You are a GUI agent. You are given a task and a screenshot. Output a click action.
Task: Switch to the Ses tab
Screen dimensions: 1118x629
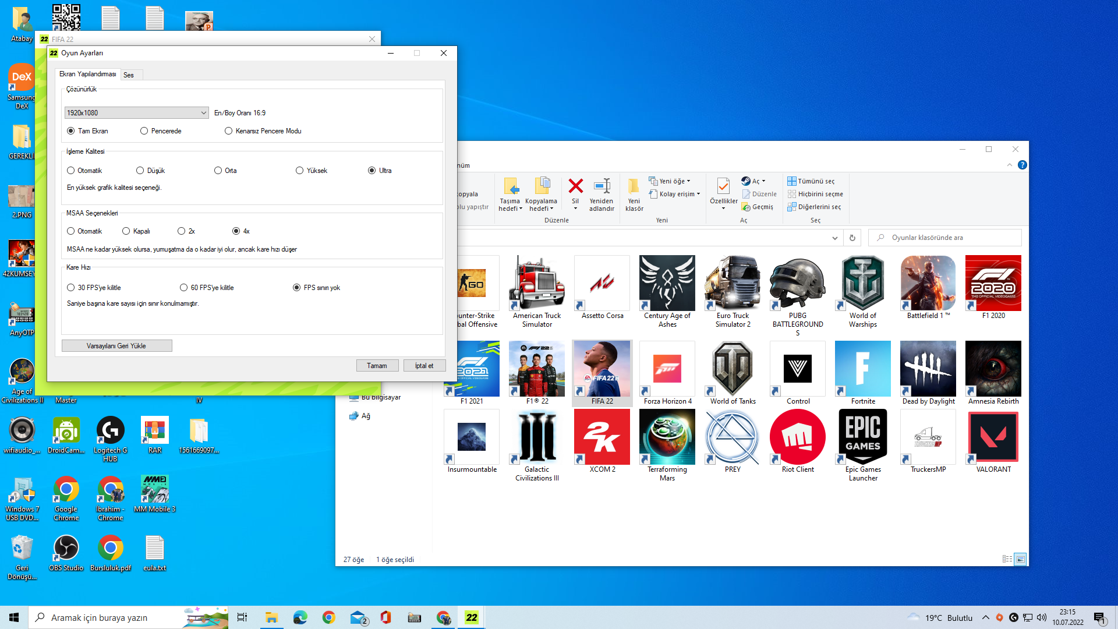coord(129,75)
